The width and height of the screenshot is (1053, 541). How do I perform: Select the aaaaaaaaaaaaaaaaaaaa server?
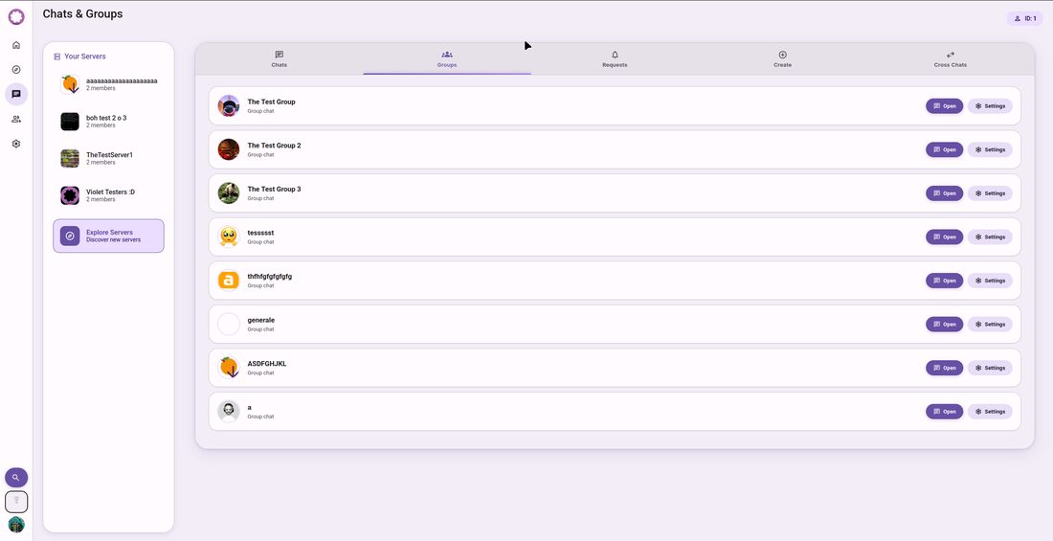point(108,84)
